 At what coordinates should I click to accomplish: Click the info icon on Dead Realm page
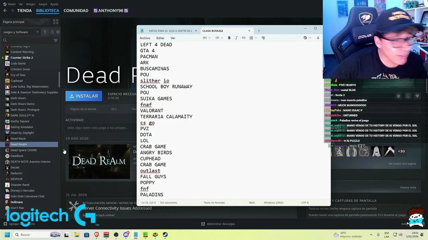point(408,96)
